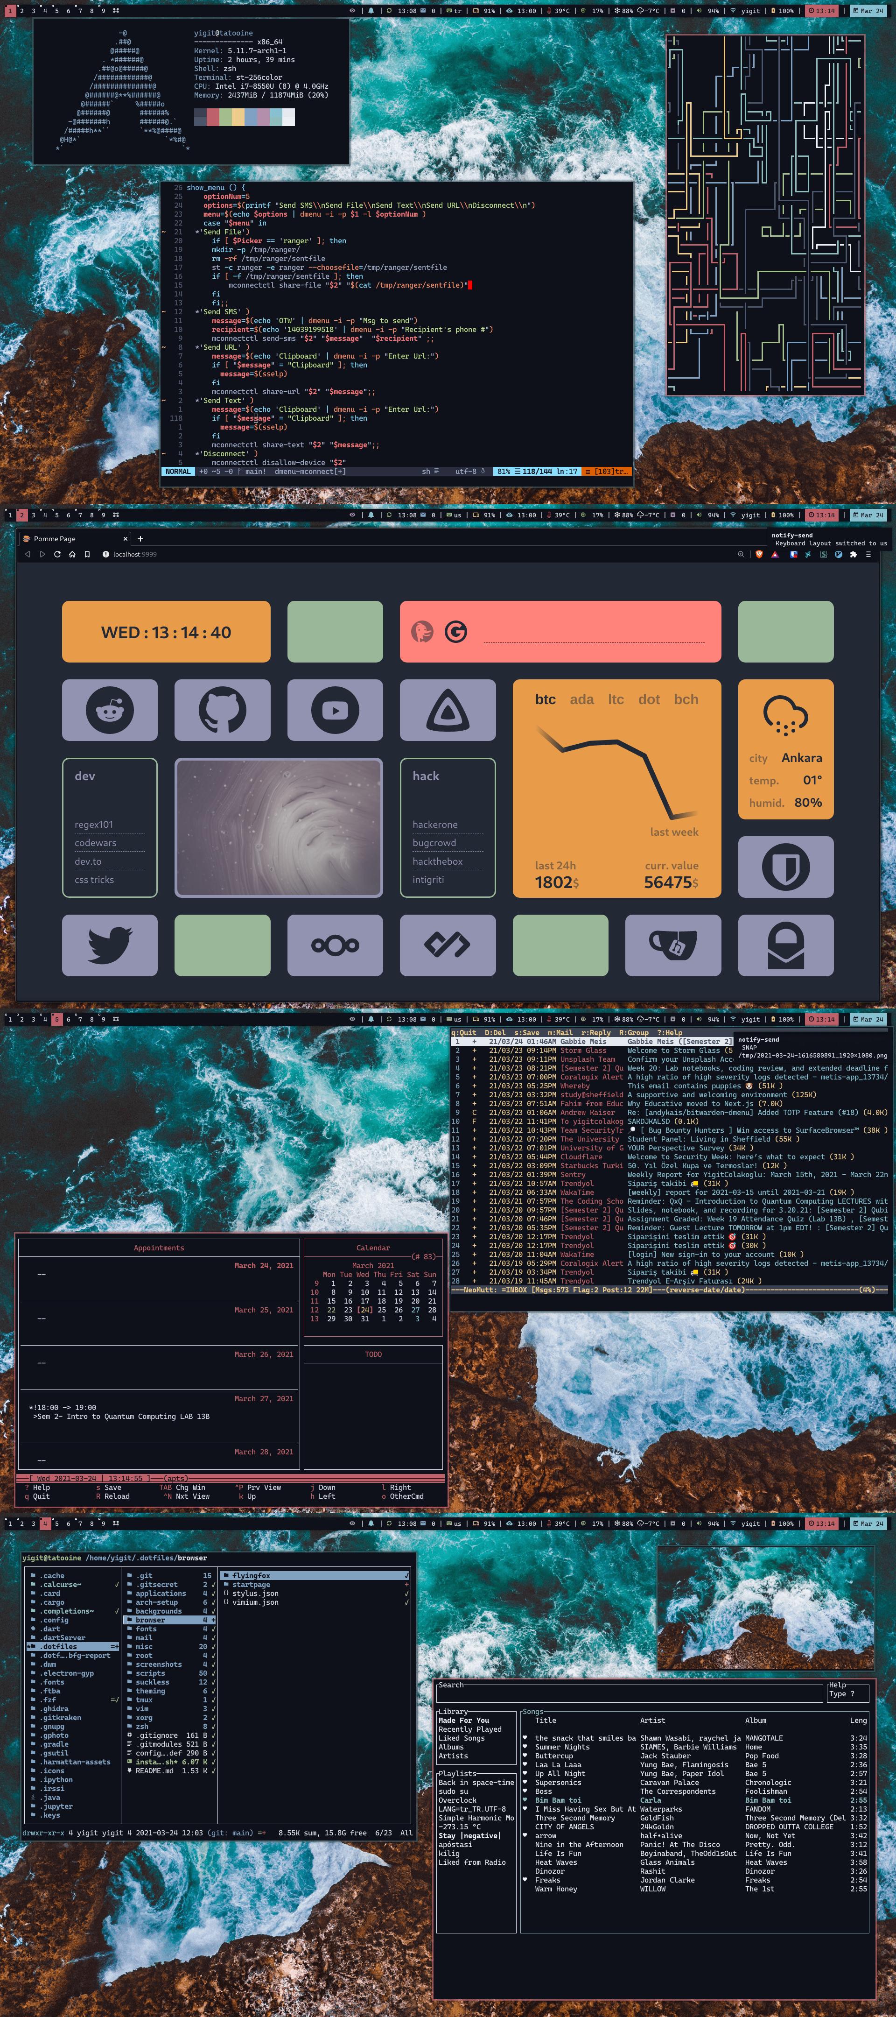Image resolution: width=896 pixels, height=2017 pixels.
Task: Toggle the heart next to Summer Nights
Action: point(524,1746)
